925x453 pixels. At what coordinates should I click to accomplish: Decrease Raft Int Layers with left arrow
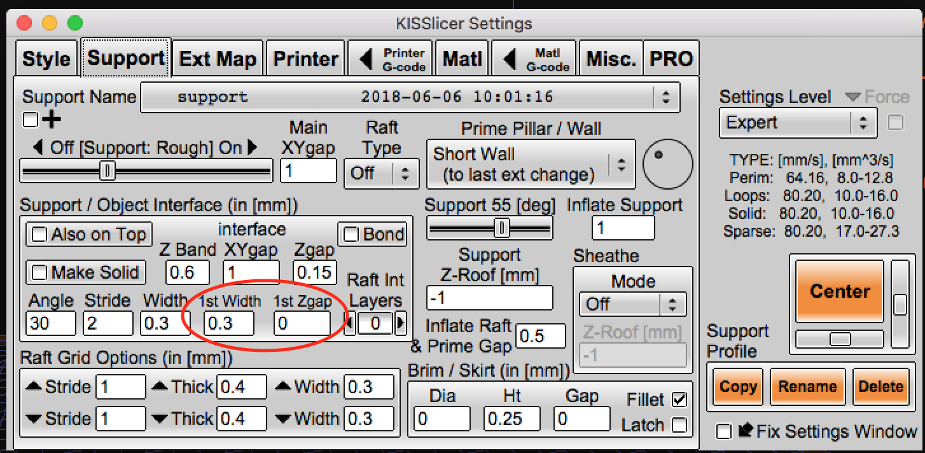click(x=349, y=324)
